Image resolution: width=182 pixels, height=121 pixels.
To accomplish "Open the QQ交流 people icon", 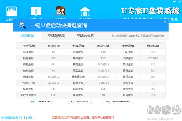I will [x=60, y=11].
